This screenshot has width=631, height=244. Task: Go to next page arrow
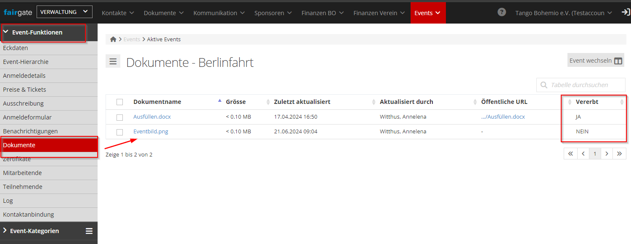[x=607, y=154]
